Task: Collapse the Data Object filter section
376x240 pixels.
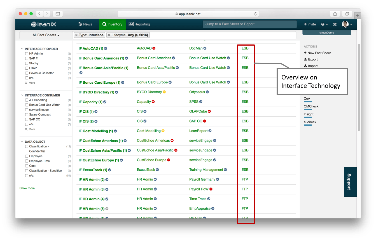Action: point(22,142)
